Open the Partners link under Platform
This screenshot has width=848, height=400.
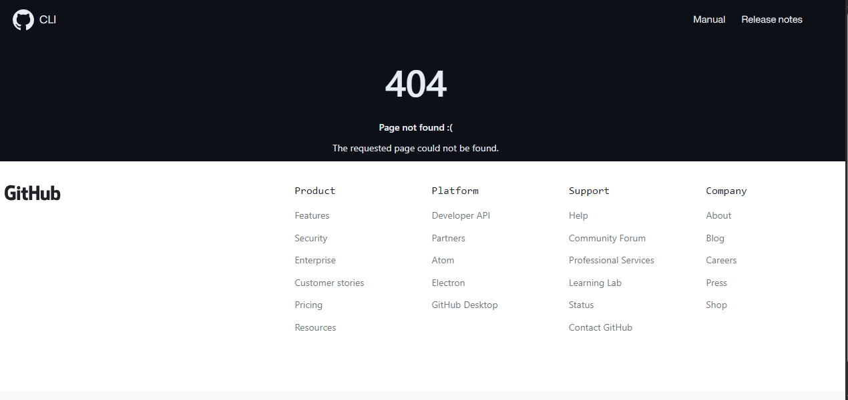(x=448, y=238)
